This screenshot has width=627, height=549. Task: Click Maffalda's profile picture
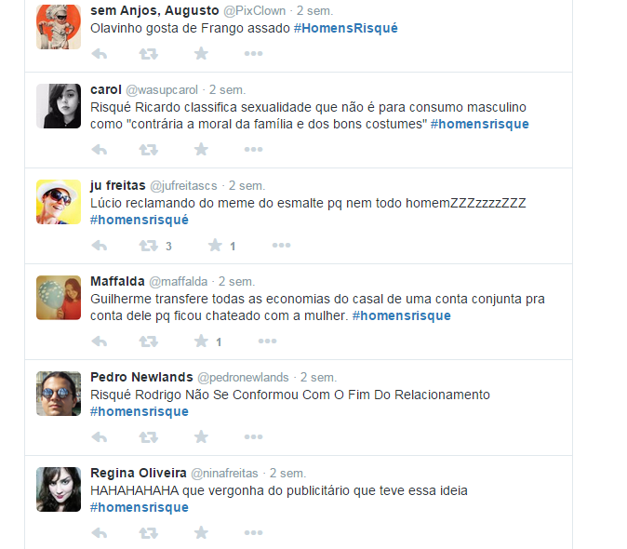(x=59, y=298)
